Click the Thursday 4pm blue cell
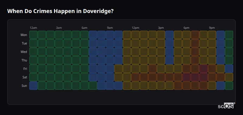This screenshot has height=115, width=243. tap(169, 60)
